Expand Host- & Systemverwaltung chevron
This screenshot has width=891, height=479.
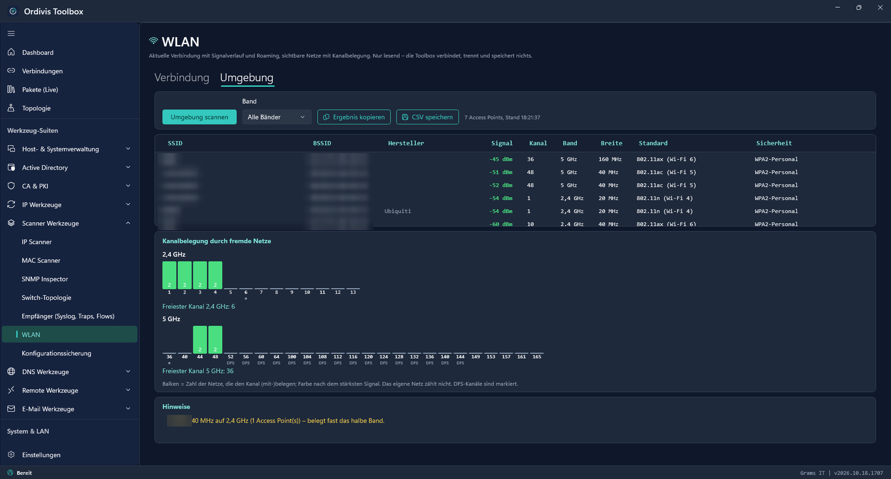[128, 149]
